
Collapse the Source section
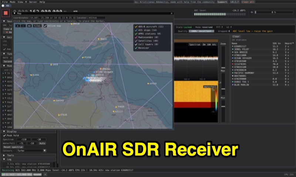4,21
